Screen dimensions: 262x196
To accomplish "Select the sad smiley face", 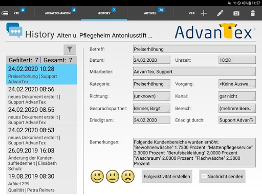I will 128,176.
